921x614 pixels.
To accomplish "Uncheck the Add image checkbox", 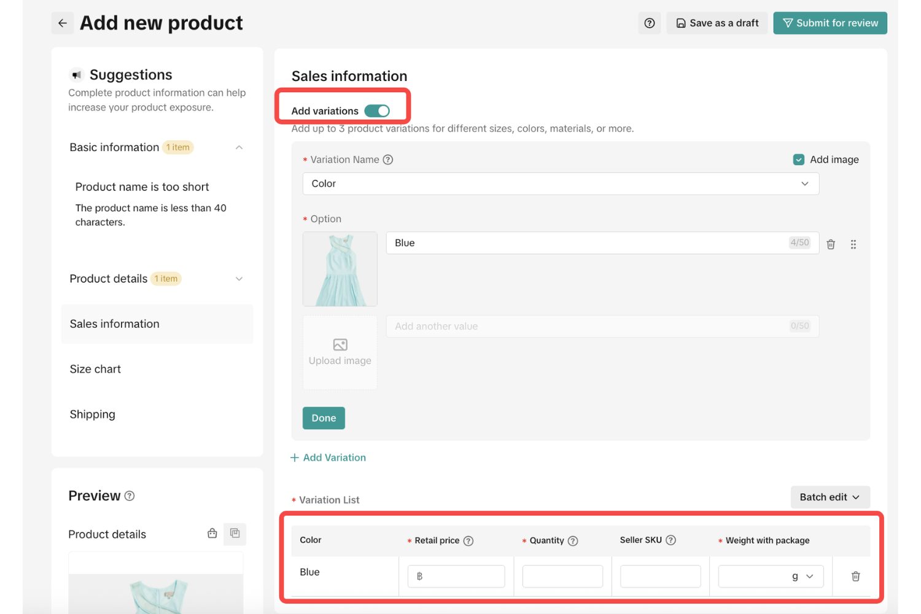I will pos(799,160).
